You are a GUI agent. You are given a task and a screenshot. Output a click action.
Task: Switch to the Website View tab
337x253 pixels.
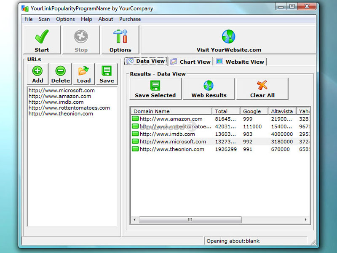tap(241, 62)
